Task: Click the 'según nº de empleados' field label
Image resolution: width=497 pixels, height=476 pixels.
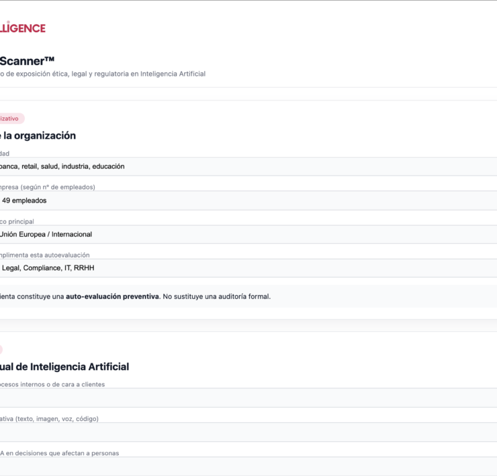Action: click(x=47, y=187)
